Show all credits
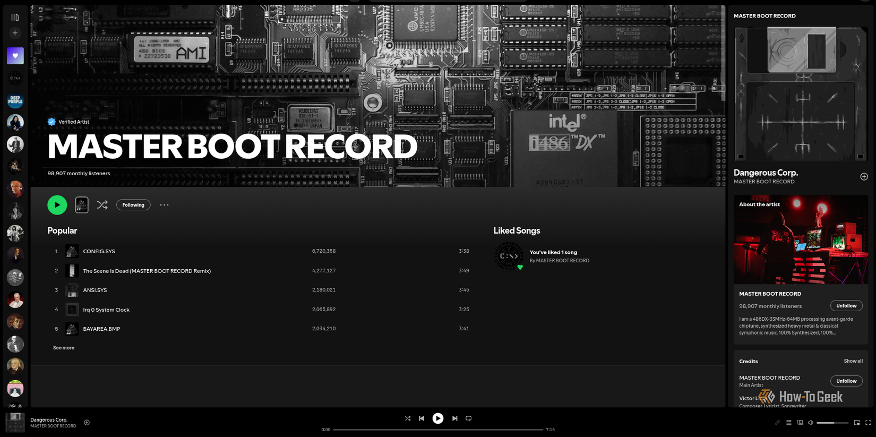This screenshot has width=876, height=437. click(x=853, y=361)
